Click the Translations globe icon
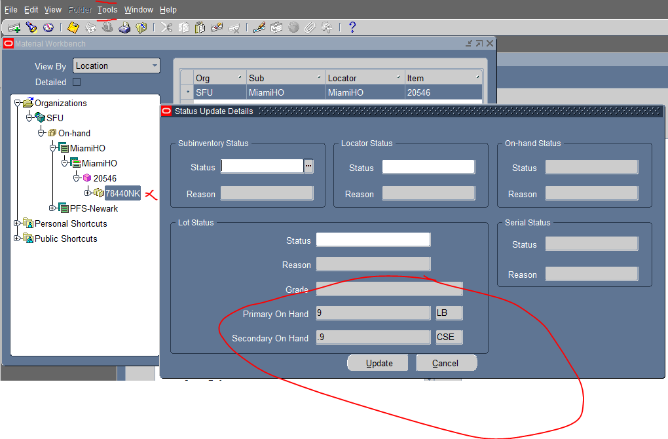The width and height of the screenshot is (668, 439). pos(293,27)
